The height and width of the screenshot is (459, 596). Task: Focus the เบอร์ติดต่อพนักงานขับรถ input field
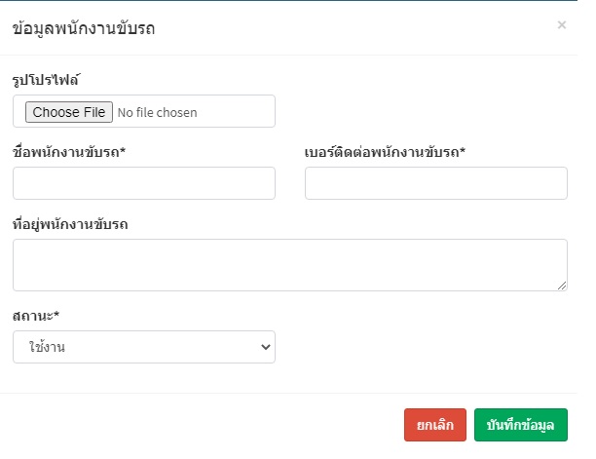pos(436,183)
